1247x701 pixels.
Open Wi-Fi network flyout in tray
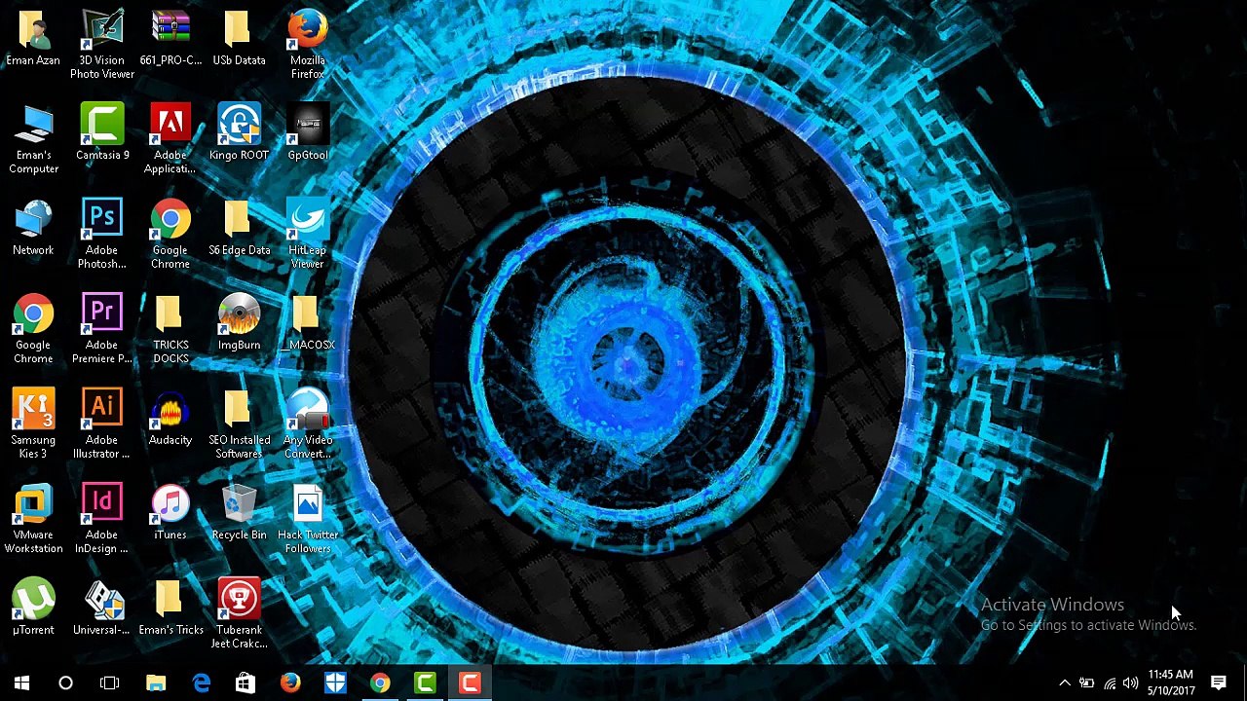pos(1110,683)
